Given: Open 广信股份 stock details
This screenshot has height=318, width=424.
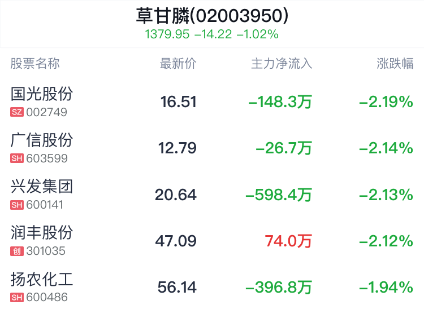Looking at the screenshot, I should pyautogui.click(x=42, y=140).
